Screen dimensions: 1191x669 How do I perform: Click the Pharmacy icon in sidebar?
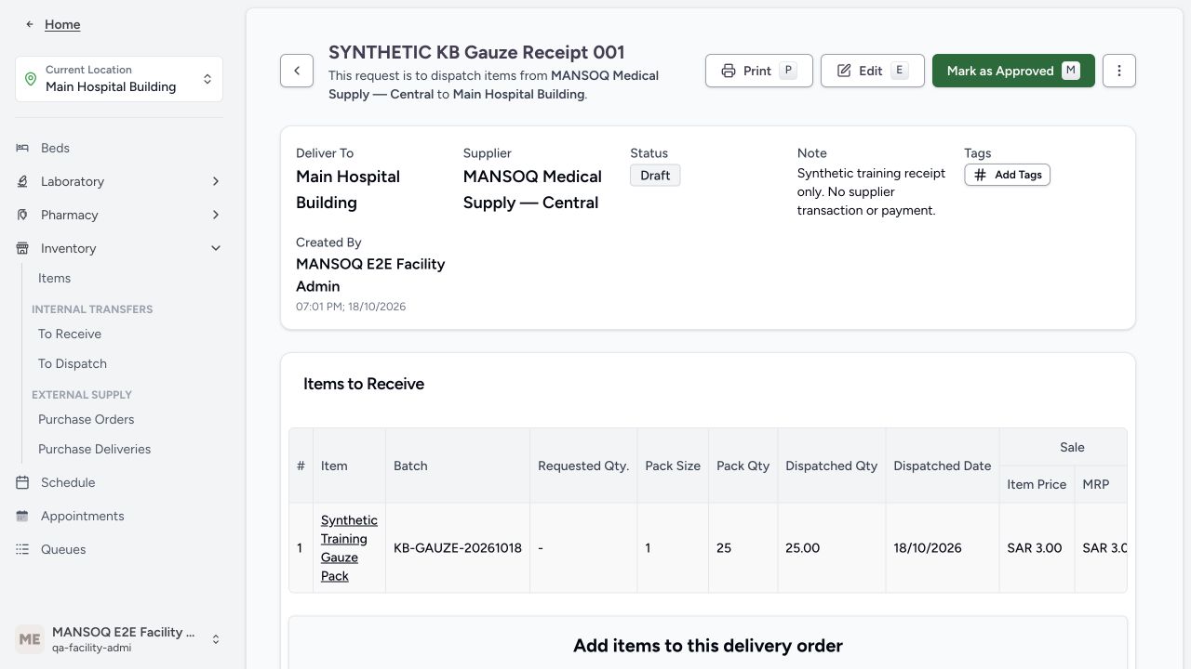[x=22, y=215]
